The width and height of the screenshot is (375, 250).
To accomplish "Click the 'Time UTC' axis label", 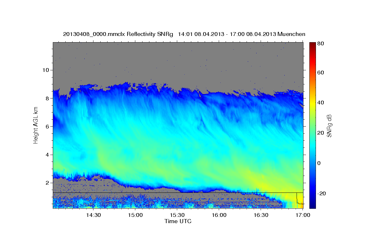I will pyautogui.click(x=178, y=222).
